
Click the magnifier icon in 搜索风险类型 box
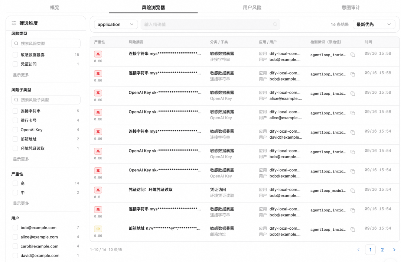pos(16,43)
